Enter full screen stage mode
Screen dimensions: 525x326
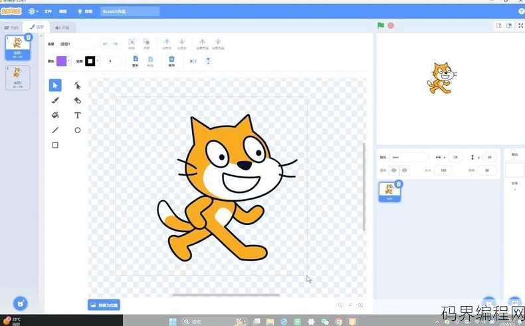coord(520,26)
